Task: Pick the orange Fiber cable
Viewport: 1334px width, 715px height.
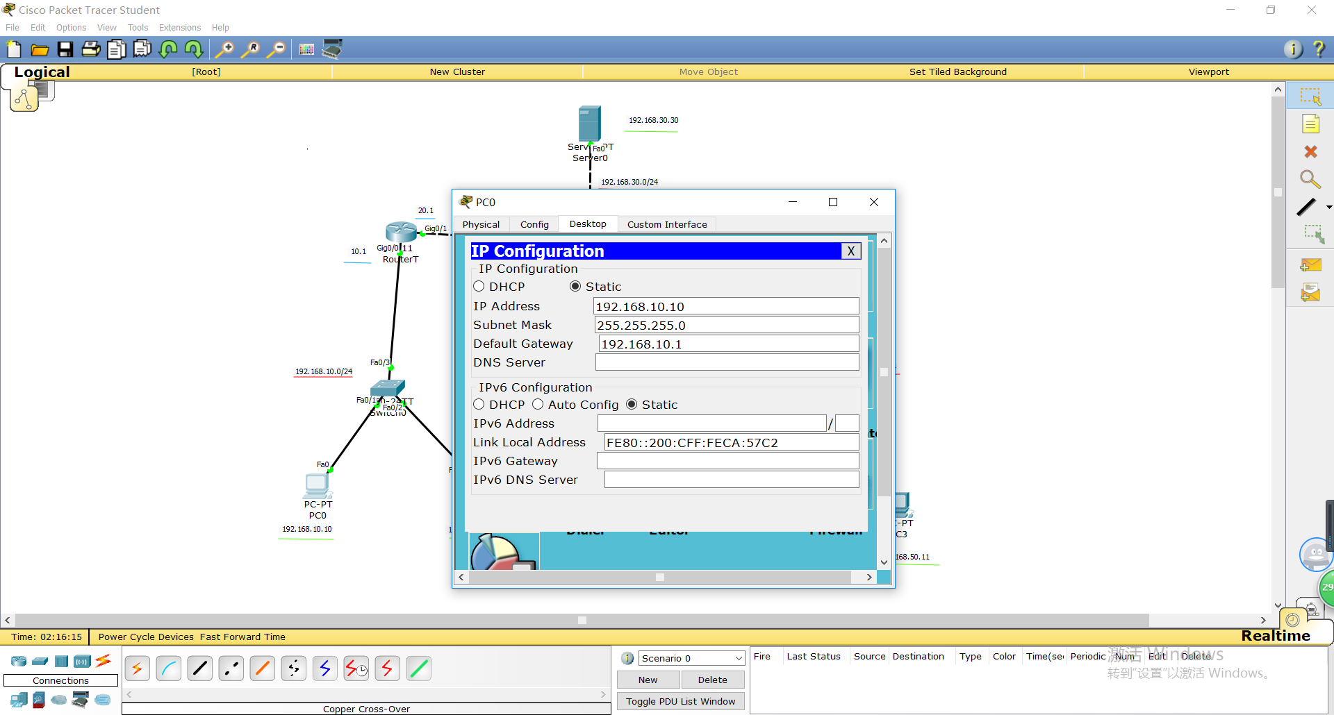Action: pos(263,668)
